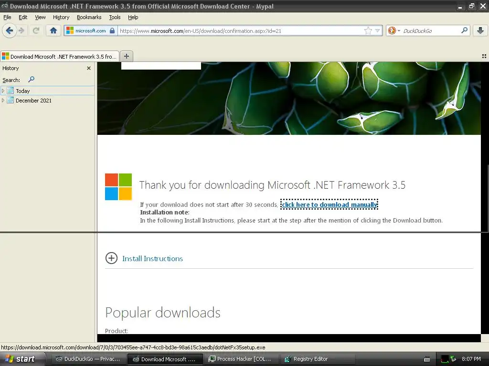Click the Back navigation arrow

tap(10, 30)
